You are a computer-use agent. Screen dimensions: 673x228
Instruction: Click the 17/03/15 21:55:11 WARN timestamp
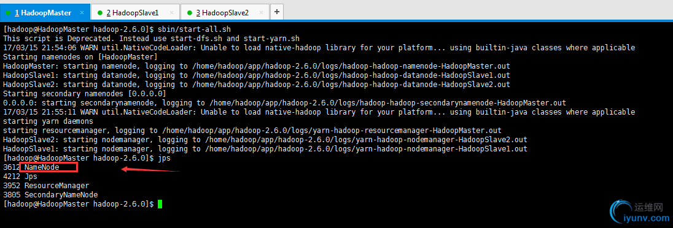(39, 112)
